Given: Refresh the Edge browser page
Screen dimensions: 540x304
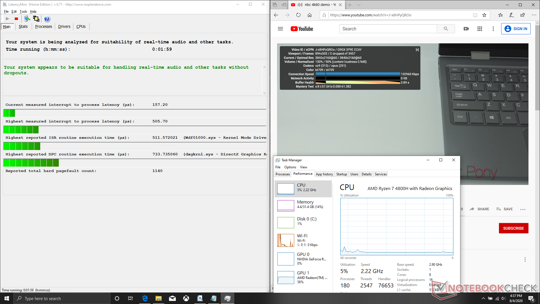Looking at the screenshot, I should [x=298, y=15].
